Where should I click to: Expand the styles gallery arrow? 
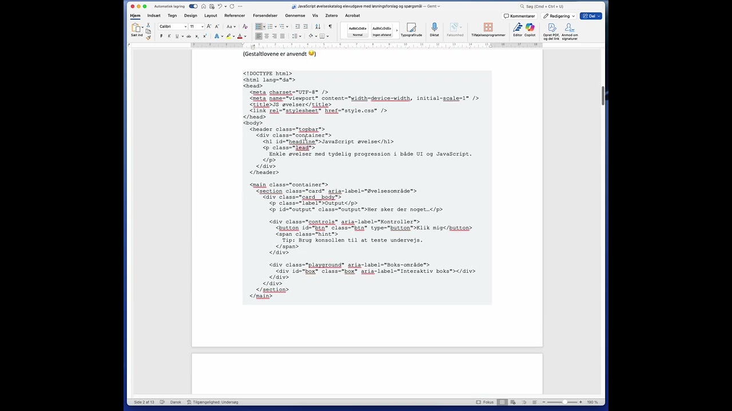[397, 30]
